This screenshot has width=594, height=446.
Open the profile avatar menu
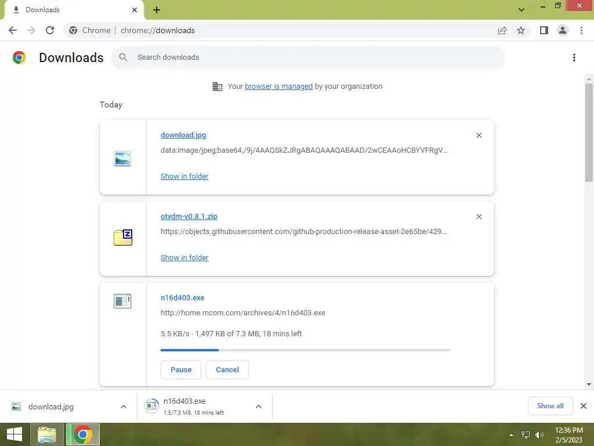(x=563, y=30)
